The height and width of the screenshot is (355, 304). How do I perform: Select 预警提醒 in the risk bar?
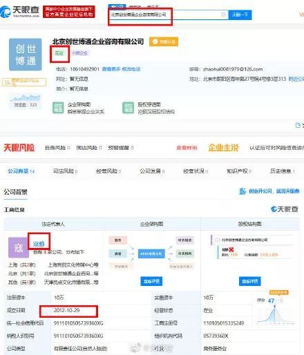click(x=121, y=148)
